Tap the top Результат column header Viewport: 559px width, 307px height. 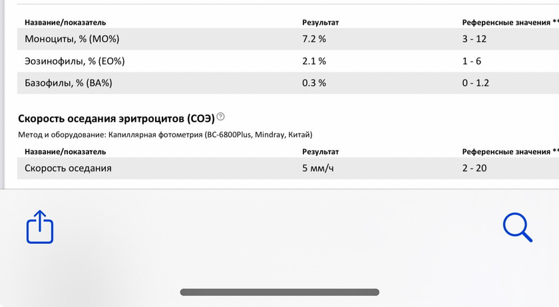[321, 23]
